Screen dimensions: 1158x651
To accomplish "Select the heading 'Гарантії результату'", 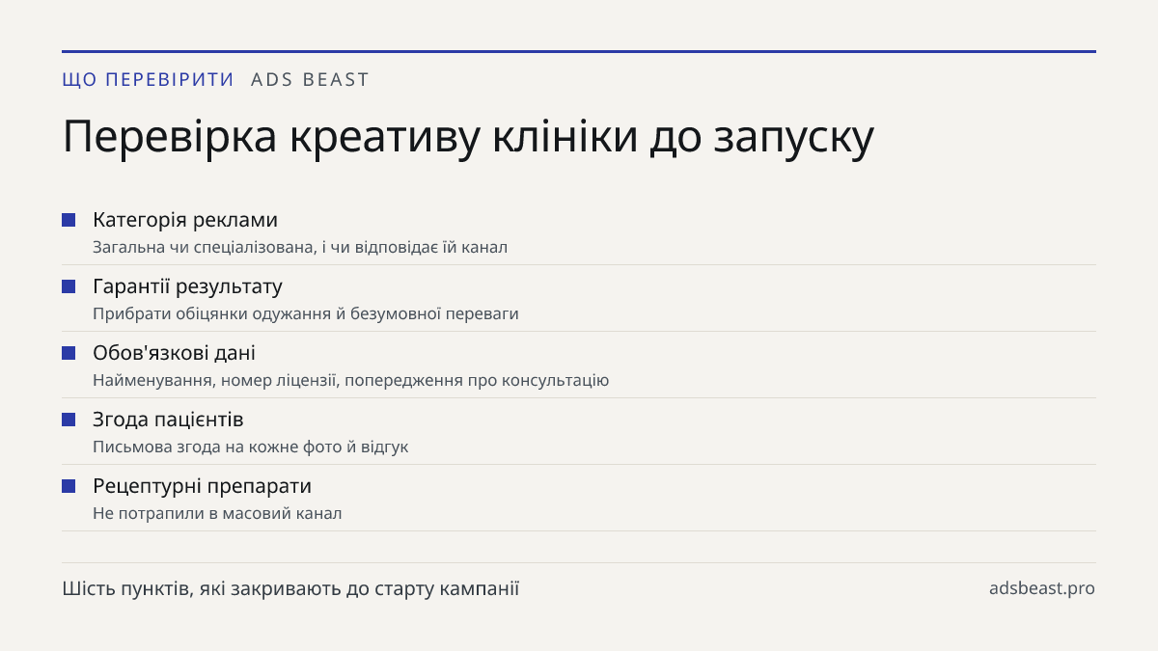I will click(x=187, y=286).
